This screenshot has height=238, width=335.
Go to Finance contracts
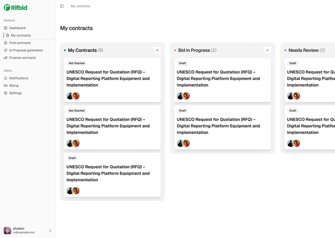pyautogui.click(x=23, y=58)
